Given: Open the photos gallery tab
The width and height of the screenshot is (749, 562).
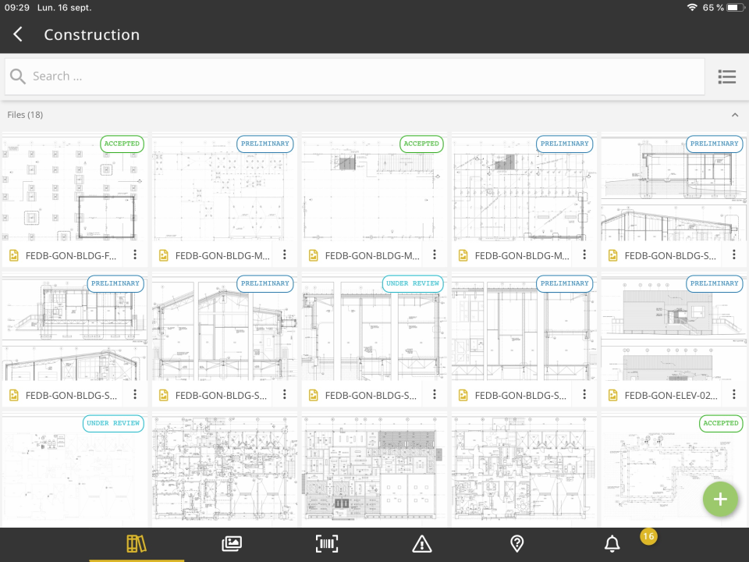Looking at the screenshot, I should pyautogui.click(x=232, y=544).
